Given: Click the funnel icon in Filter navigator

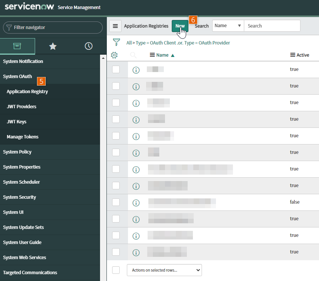Looking at the screenshot, I should (9, 28).
